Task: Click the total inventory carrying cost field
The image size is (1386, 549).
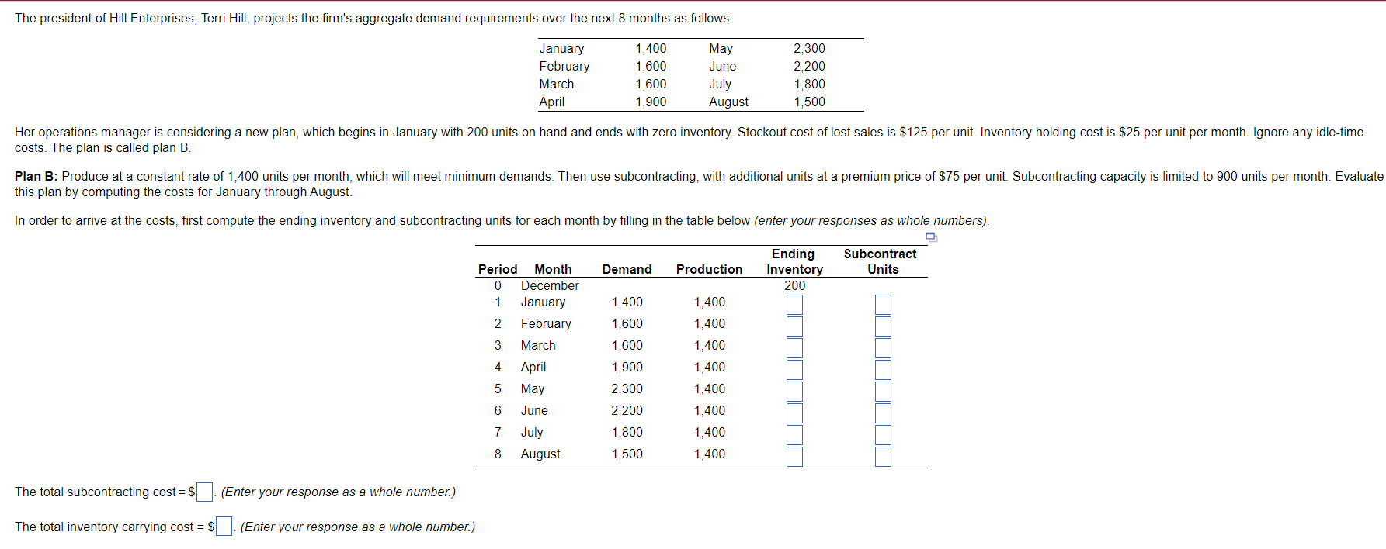Action: pyautogui.click(x=224, y=527)
